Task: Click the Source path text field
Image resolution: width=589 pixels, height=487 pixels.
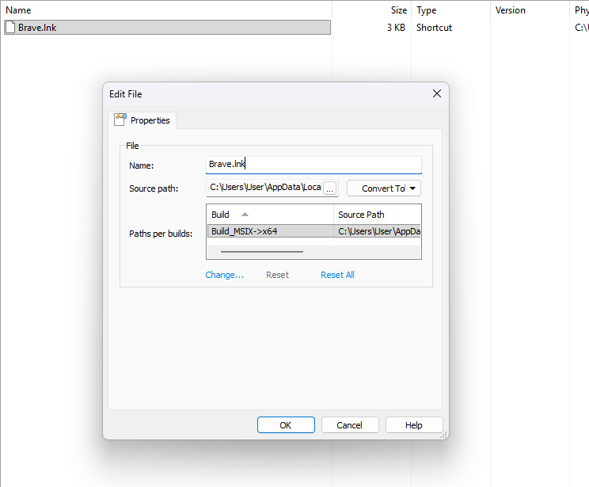Action: (265, 188)
